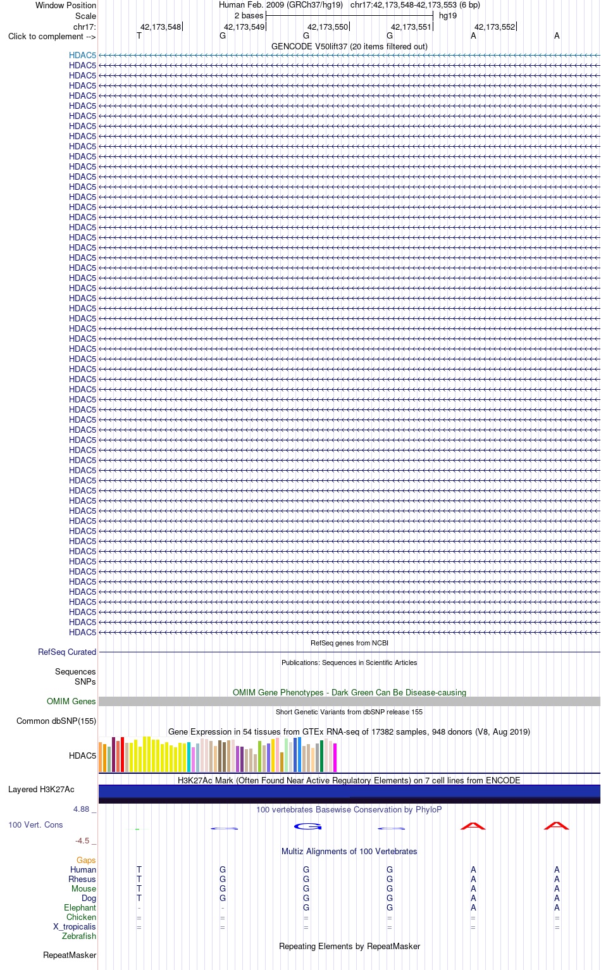Select the '100 Vert. Cons' label

35,824
